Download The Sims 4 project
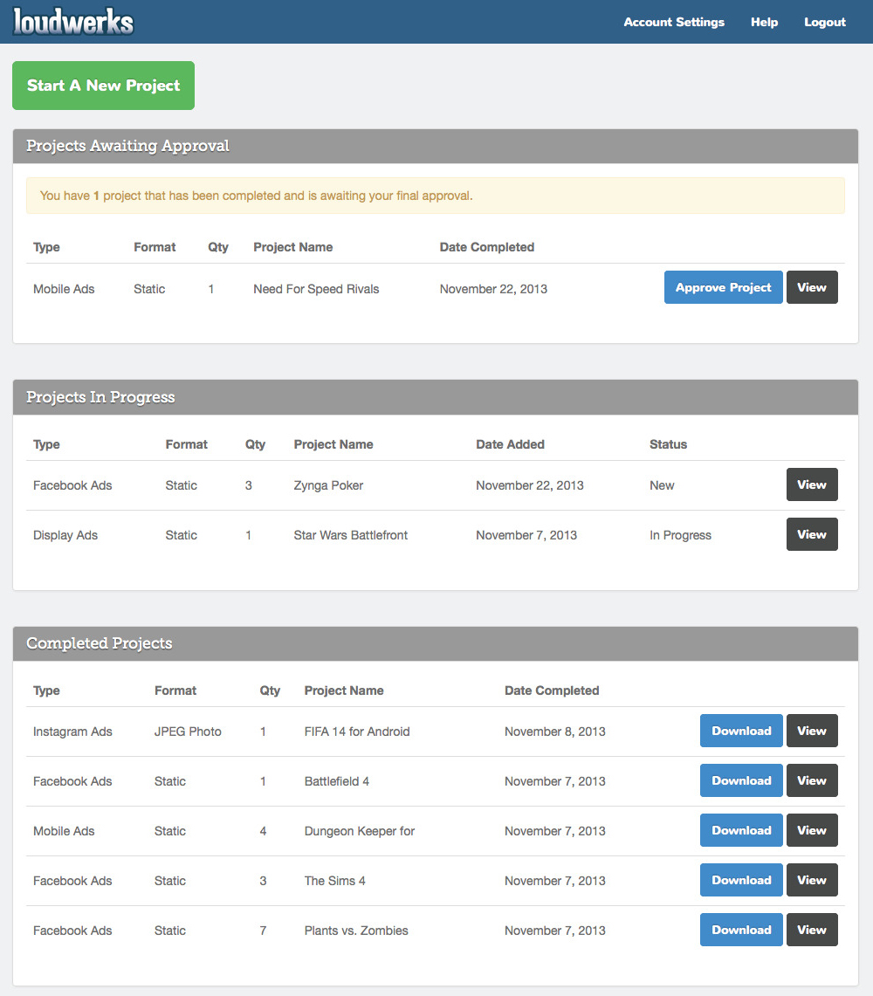 click(741, 880)
